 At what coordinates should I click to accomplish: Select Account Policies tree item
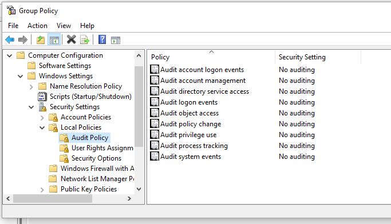pos(86,117)
